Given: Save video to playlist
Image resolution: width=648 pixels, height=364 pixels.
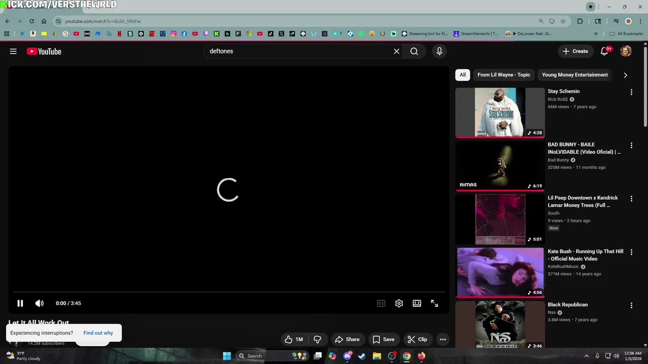Looking at the screenshot, I should (x=383, y=339).
